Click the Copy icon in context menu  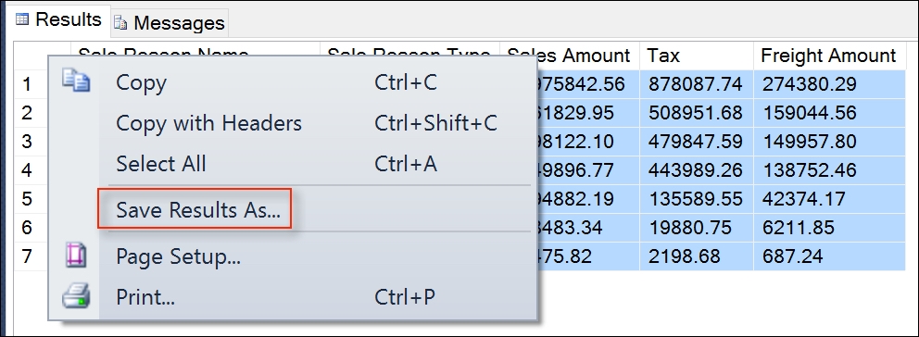point(76,81)
